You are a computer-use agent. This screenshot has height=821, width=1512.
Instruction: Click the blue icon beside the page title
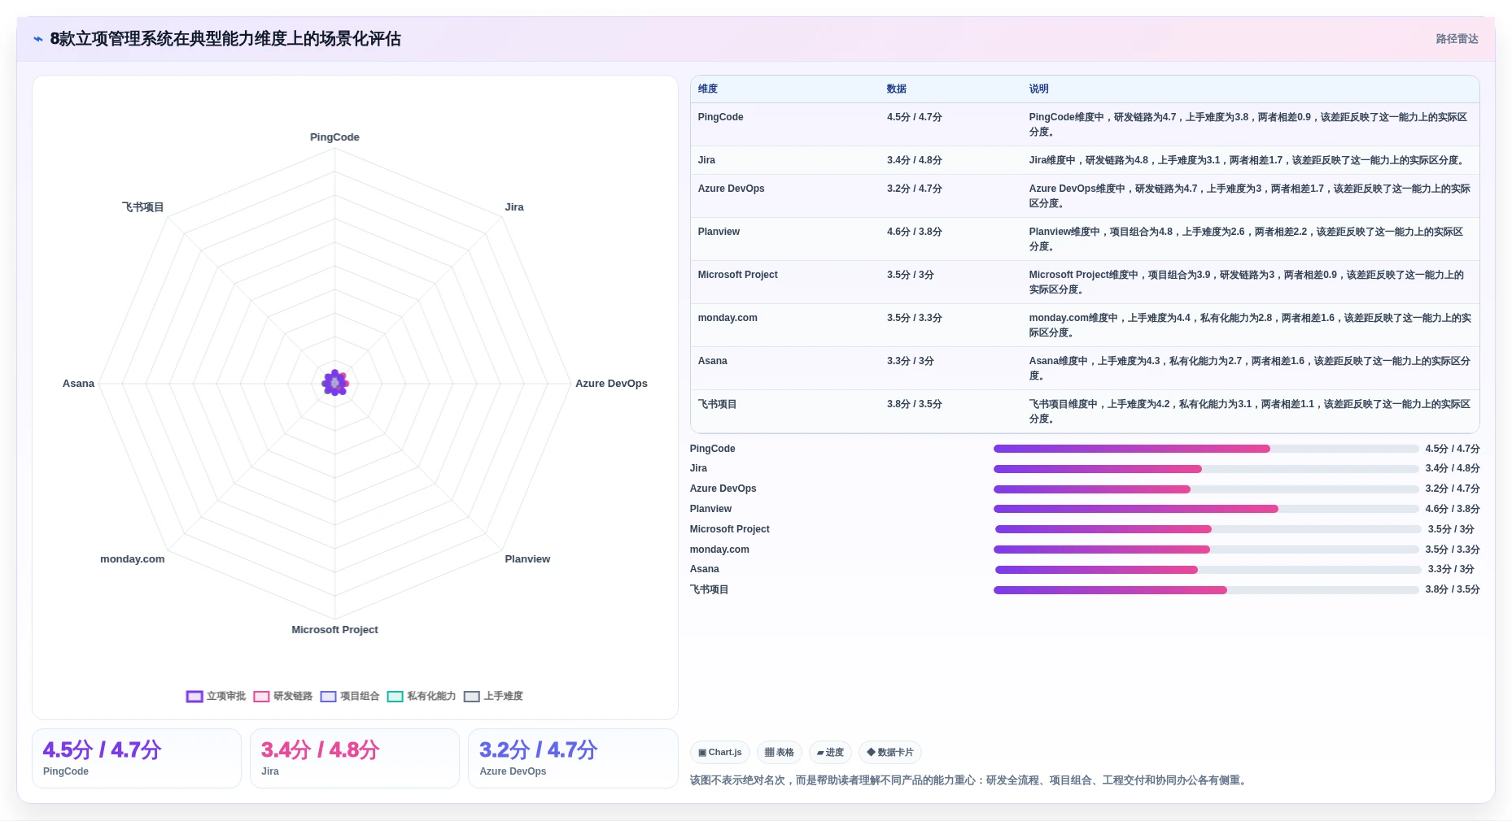(37, 39)
